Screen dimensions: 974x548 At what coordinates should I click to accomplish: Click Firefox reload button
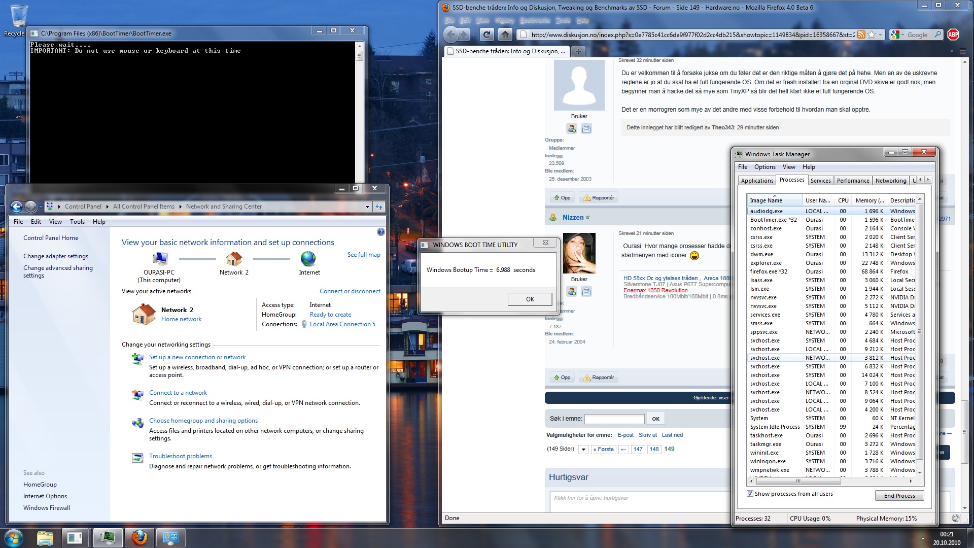(x=486, y=35)
